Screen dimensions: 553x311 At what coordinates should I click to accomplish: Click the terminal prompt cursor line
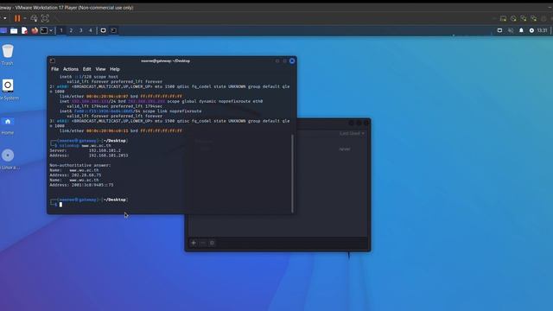pos(60,205)
